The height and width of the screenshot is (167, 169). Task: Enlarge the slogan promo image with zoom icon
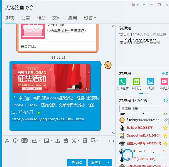[87, 89]
